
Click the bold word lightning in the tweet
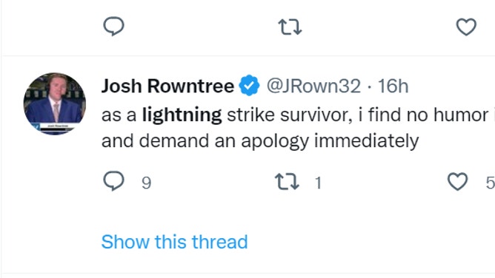(182, 115)
